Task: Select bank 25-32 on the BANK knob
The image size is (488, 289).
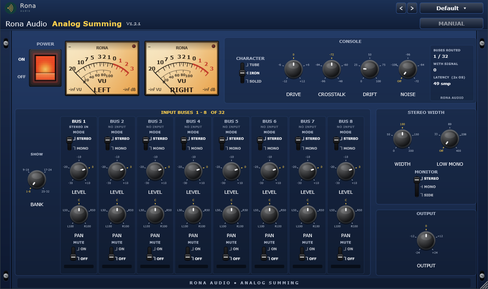Action: point(45,191)
